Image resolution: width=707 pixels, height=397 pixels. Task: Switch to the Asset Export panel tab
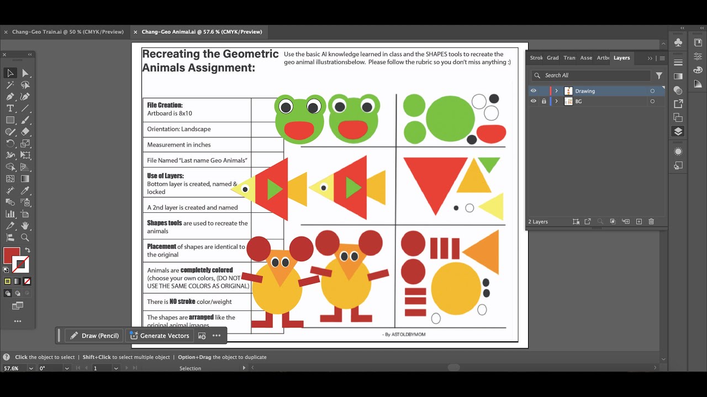[x=586, y=58]
